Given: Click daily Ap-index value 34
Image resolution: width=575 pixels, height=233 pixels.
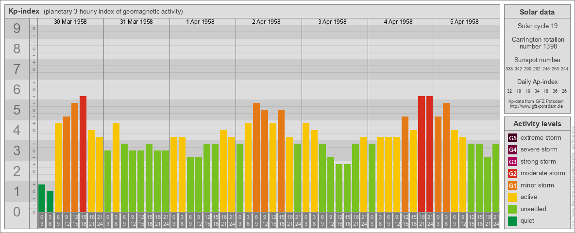Looking at the screenshot, I should coord(537,91).
